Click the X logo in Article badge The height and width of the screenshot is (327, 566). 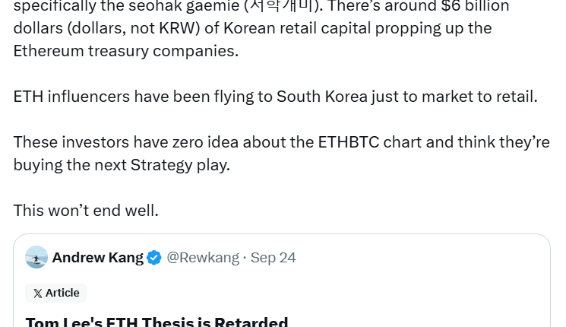point(37,294)
